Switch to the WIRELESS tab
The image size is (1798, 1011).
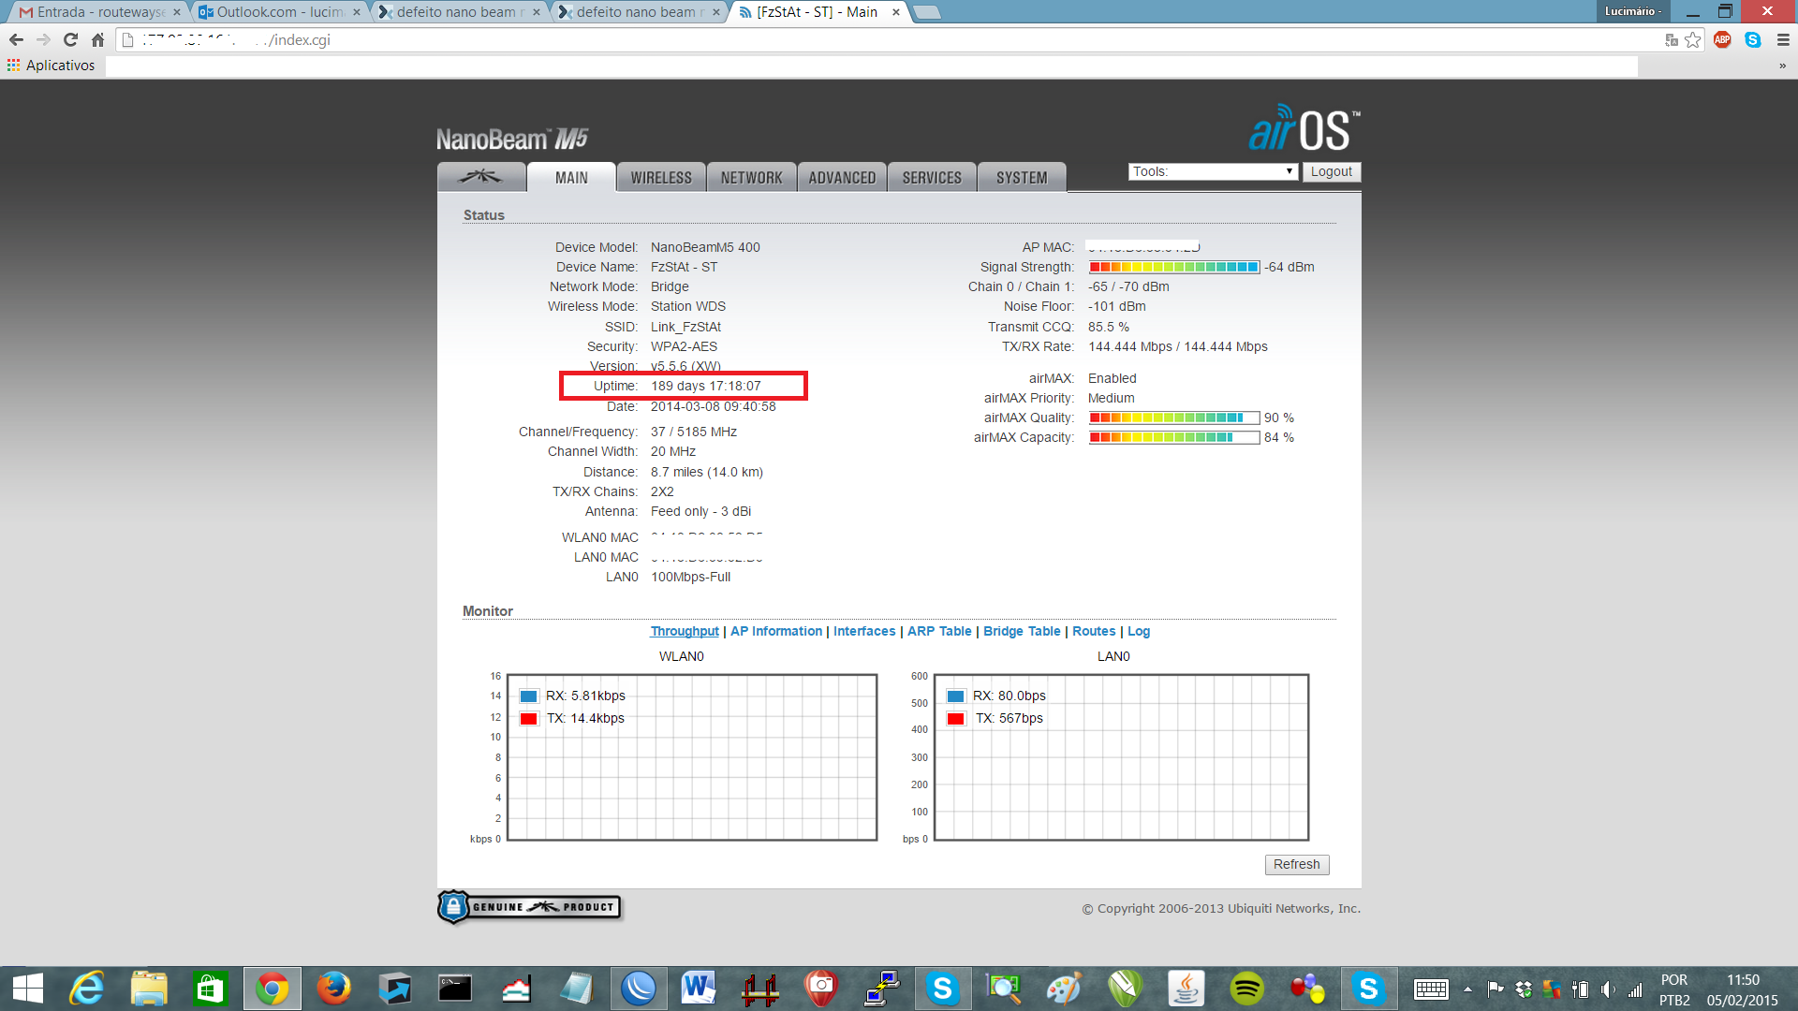tap(660, 178)
